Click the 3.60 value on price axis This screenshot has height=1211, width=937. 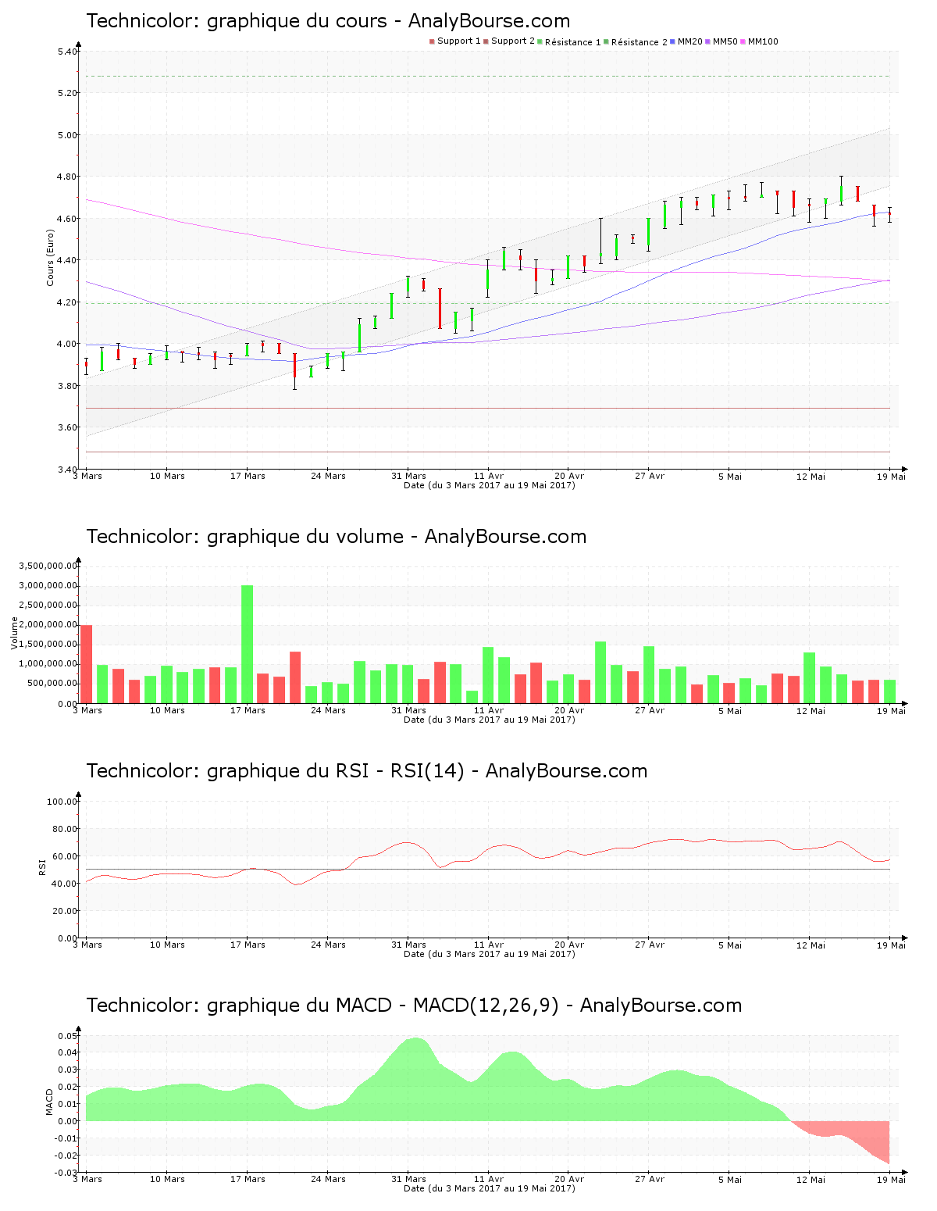pyautogui.click(x=67, y=427)
